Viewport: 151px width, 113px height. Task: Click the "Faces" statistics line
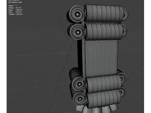(x=15, y=12)
